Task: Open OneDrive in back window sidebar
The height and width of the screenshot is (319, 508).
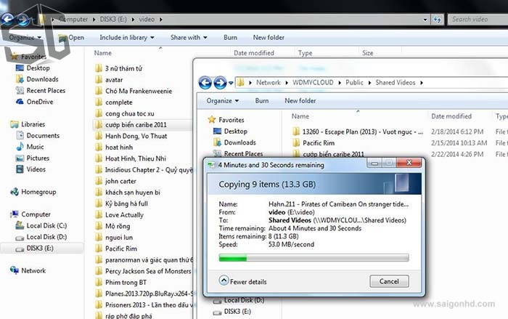Action: click(x=39, y=102)
